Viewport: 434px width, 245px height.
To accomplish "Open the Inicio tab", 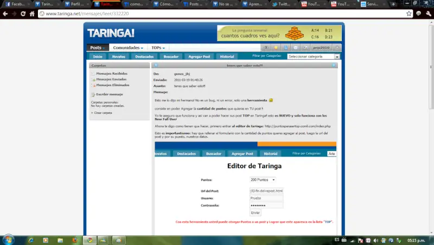I will pos(98,56).
